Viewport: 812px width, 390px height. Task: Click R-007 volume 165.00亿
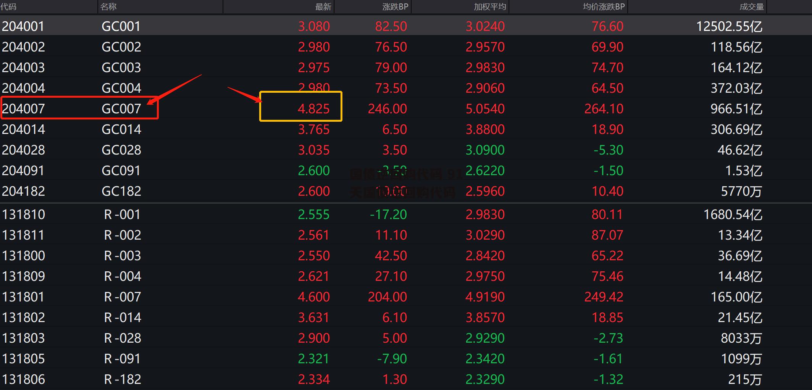[x=736, y=297]
